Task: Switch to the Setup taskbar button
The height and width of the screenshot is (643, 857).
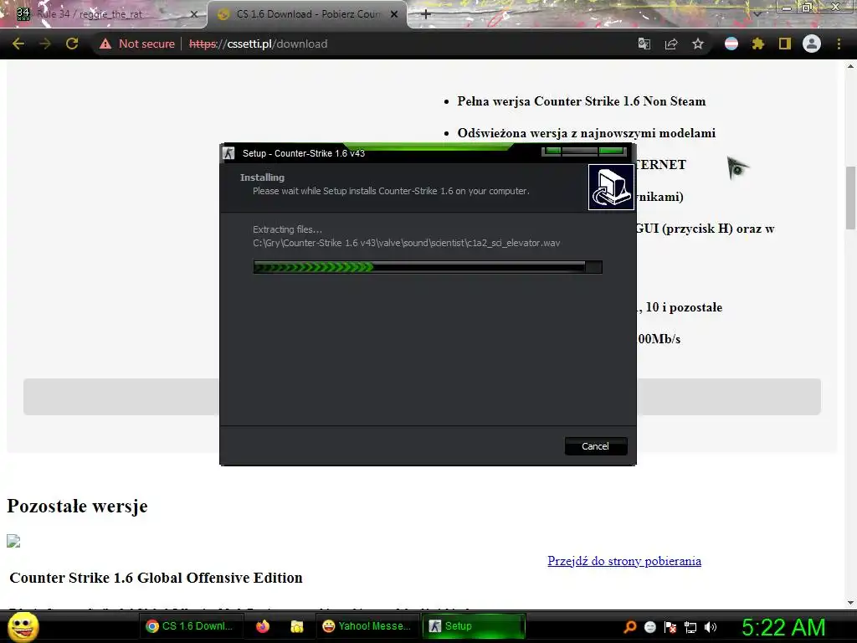Action: coord(474,626)
